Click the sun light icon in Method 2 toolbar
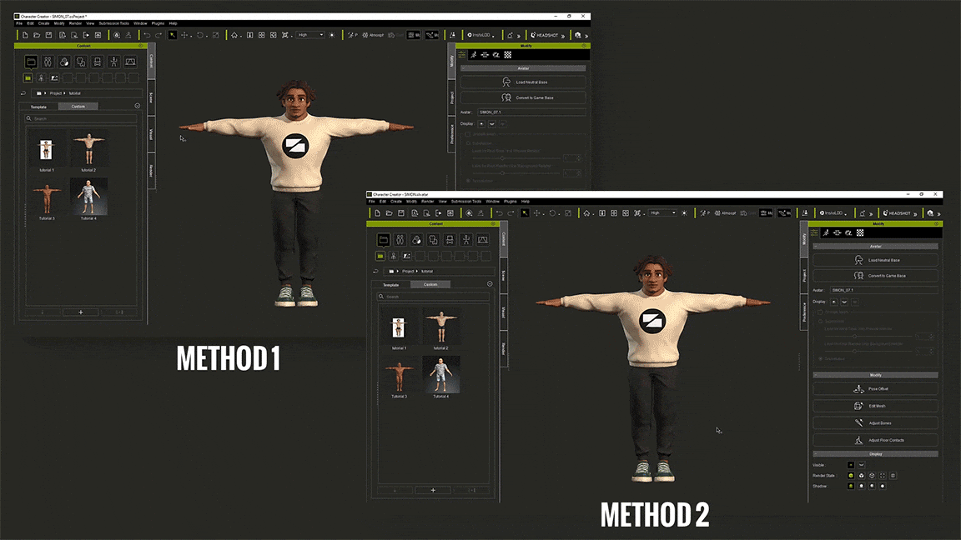 pyautogui.click(x=685, y=213)
